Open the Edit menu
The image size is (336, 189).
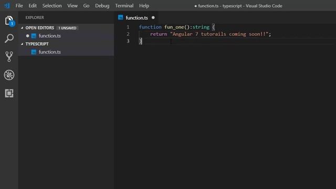33,6
